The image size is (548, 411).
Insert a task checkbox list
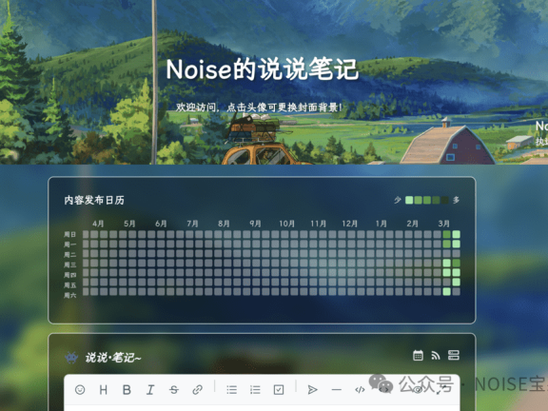coord(279,389)
